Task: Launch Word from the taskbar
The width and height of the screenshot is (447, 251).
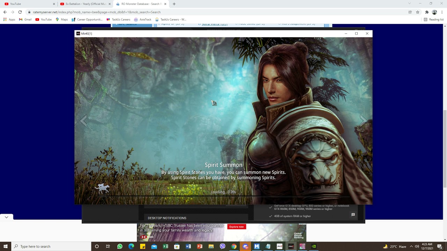Action: (188, 246)
